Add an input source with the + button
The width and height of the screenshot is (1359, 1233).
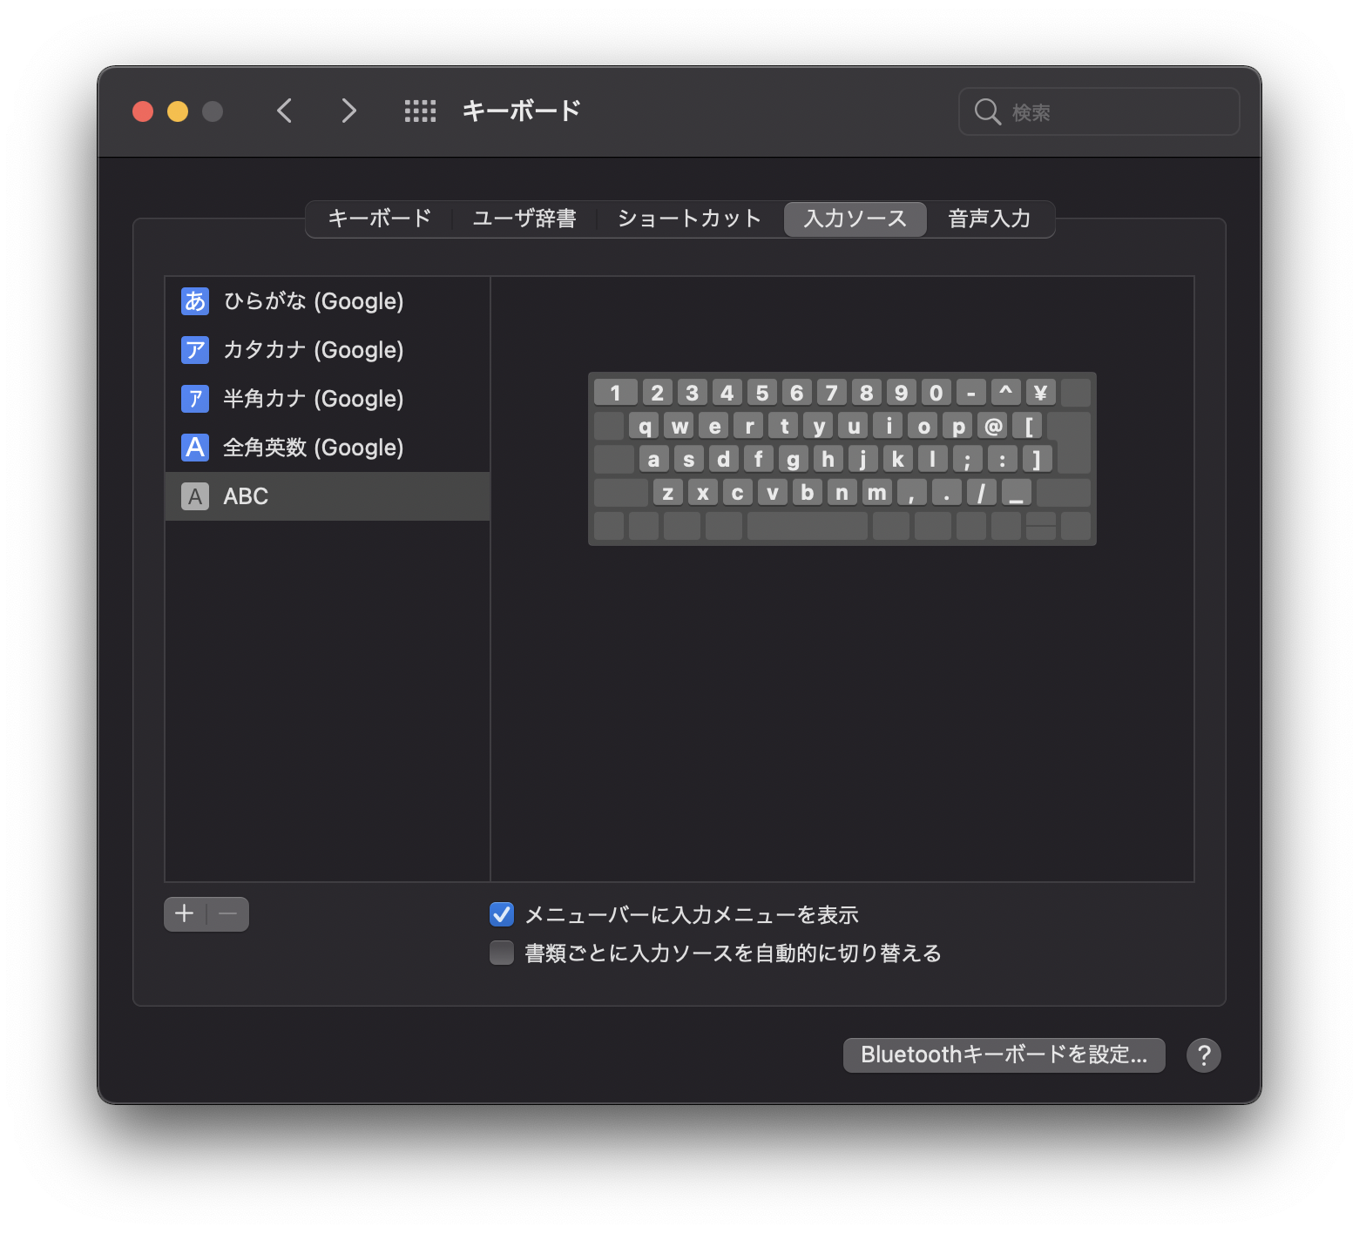(x=185, y=913)
